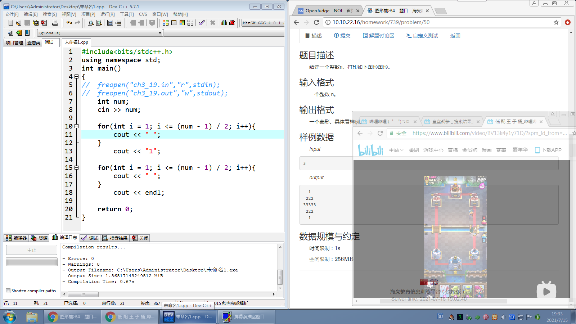Click the compile progress bar

click(x=32, y=262)
